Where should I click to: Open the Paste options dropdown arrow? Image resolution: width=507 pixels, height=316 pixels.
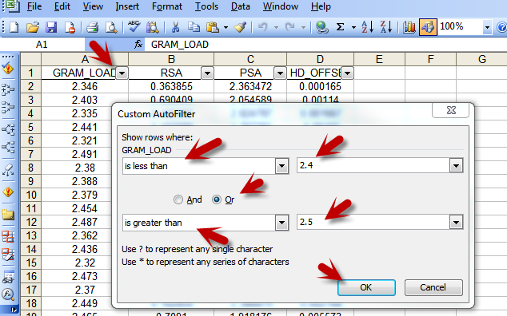226,27
